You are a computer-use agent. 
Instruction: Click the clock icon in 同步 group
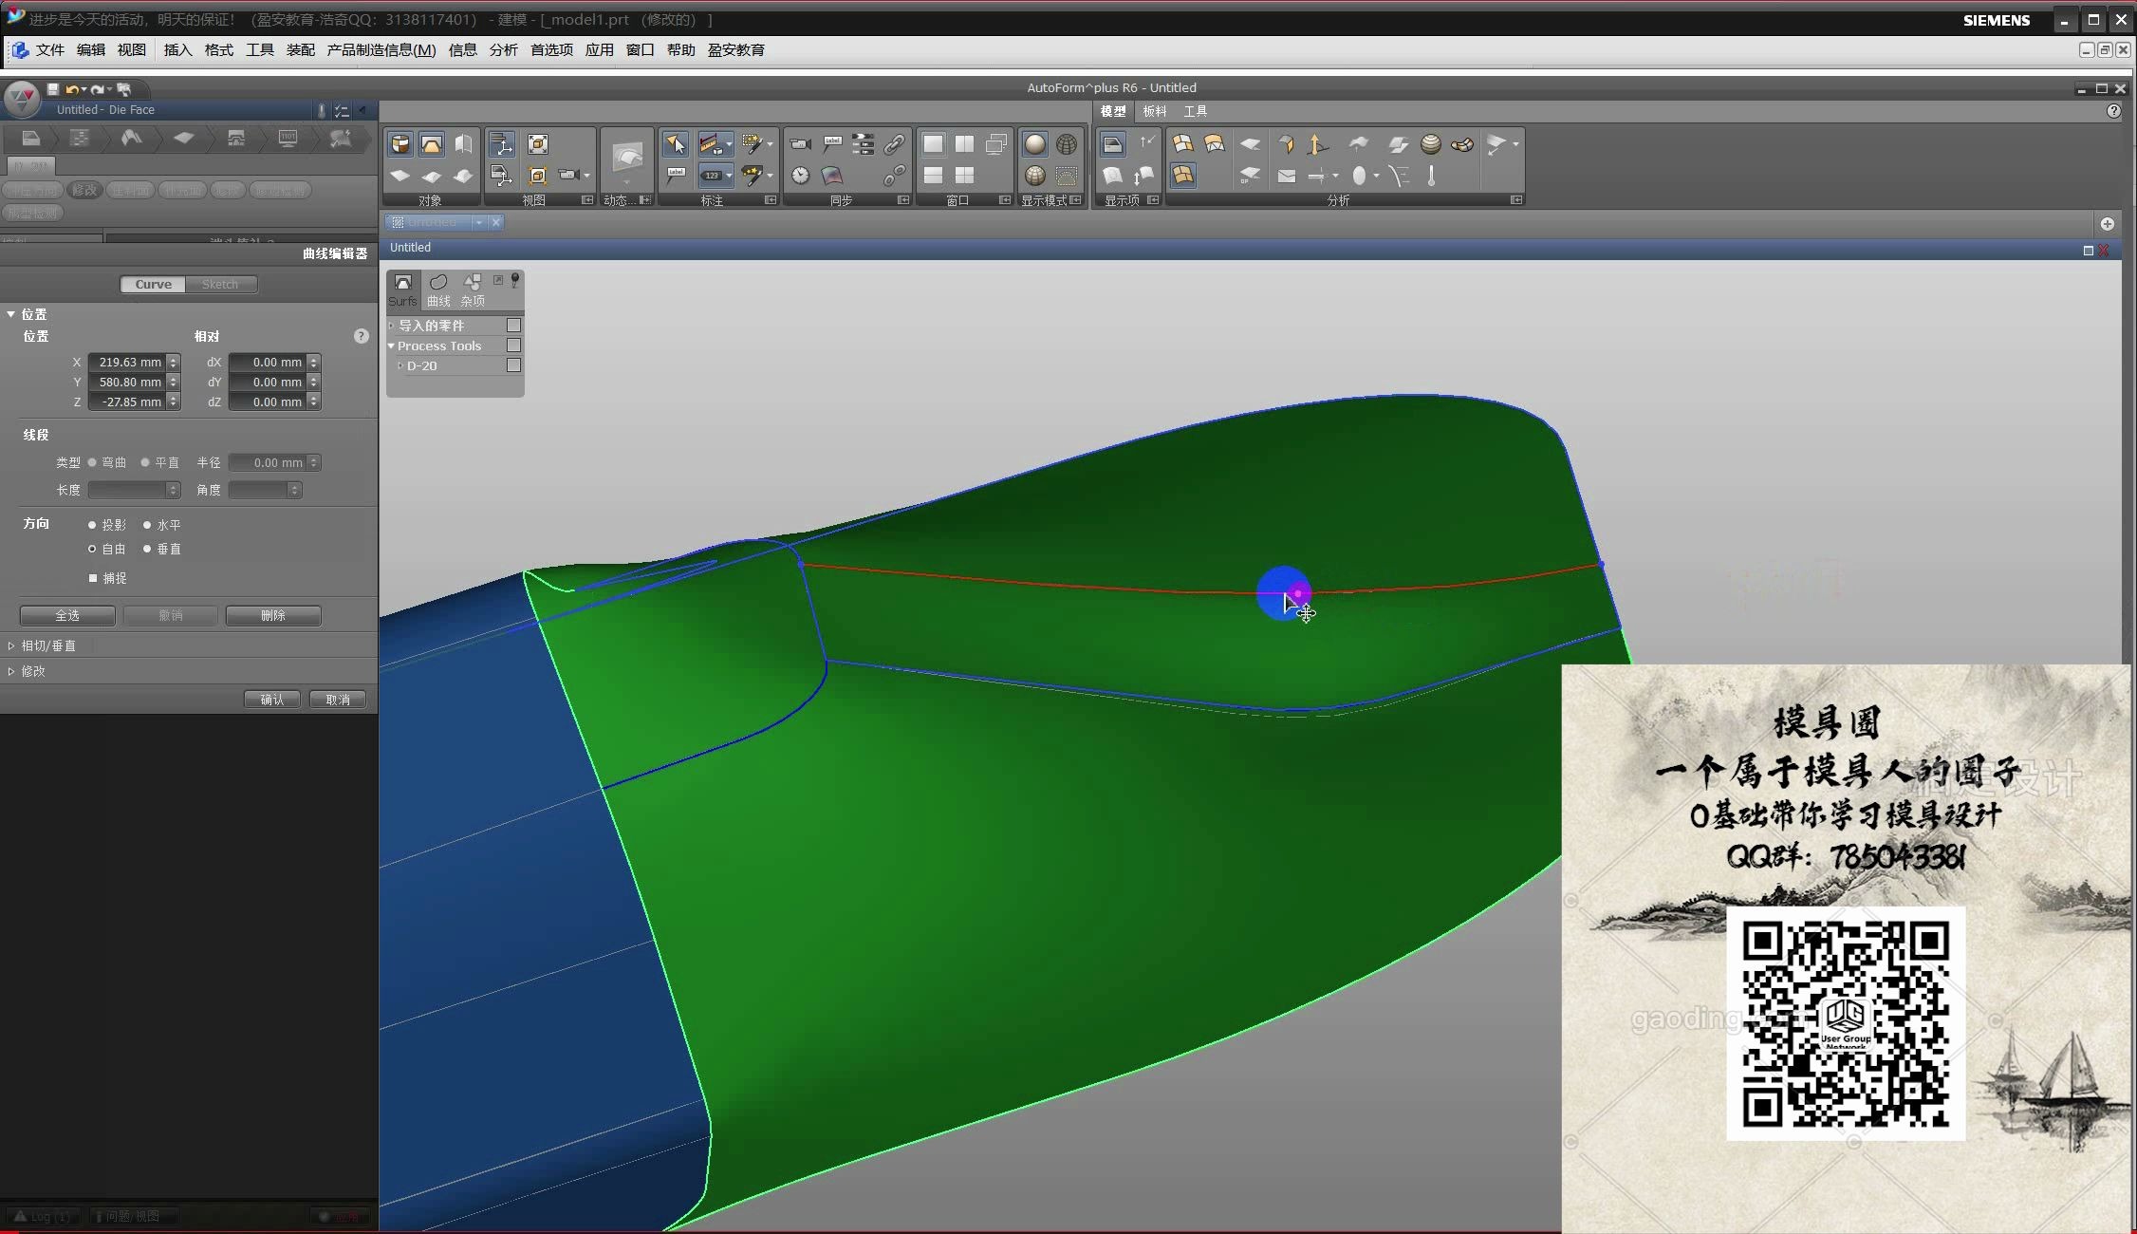[800, 176]
